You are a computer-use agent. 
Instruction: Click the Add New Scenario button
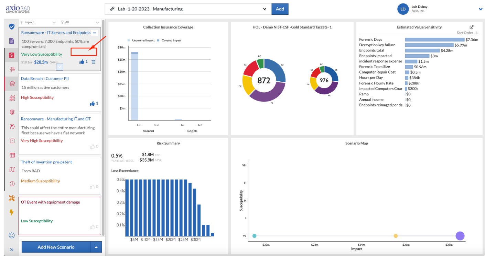(x=56, y=247)
